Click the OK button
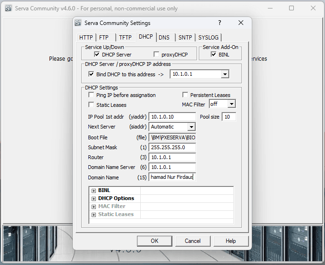The image size is (325, 265). 154,241
